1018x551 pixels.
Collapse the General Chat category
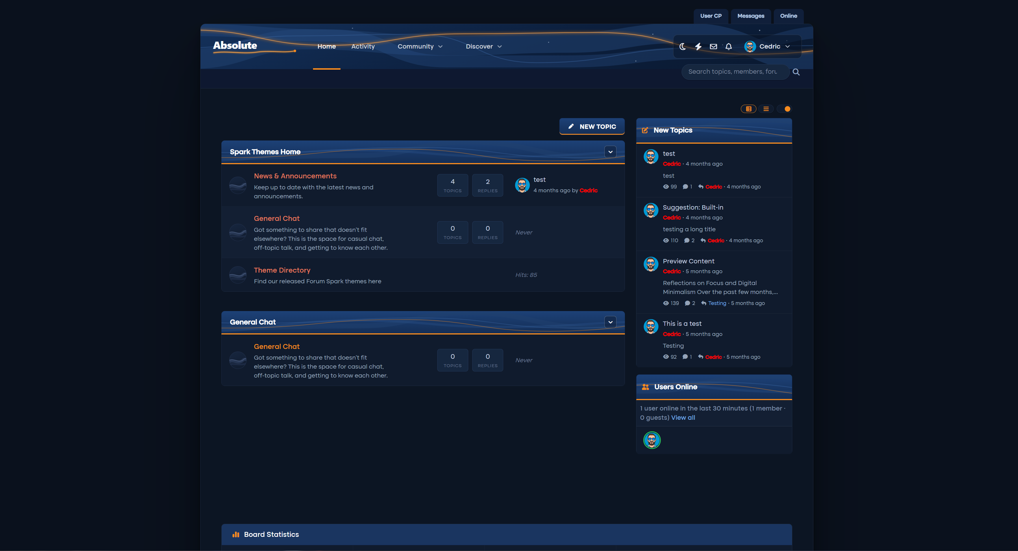click(x=610, y=322)
